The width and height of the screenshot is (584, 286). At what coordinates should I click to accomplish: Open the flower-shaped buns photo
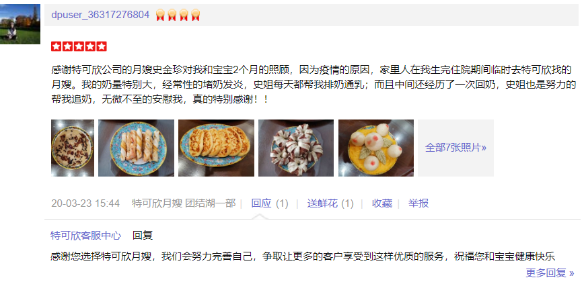(296, 148)
